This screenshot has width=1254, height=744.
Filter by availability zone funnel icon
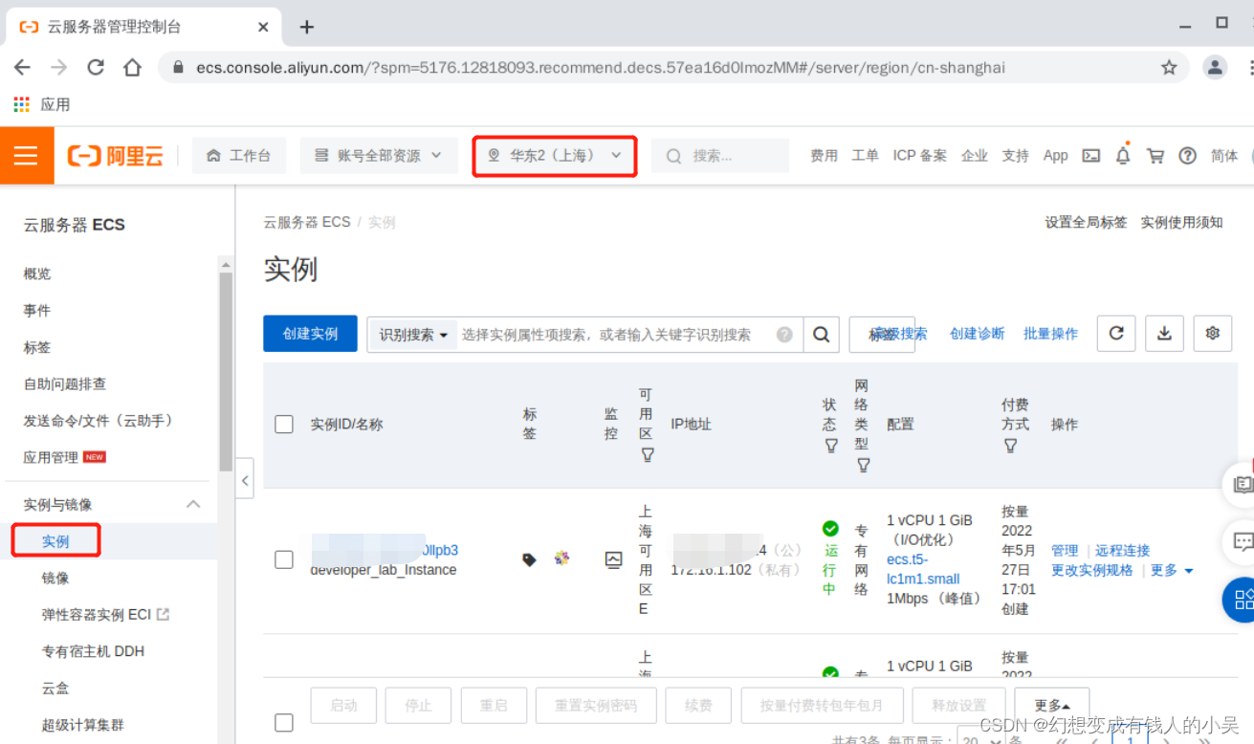(648, 455)
